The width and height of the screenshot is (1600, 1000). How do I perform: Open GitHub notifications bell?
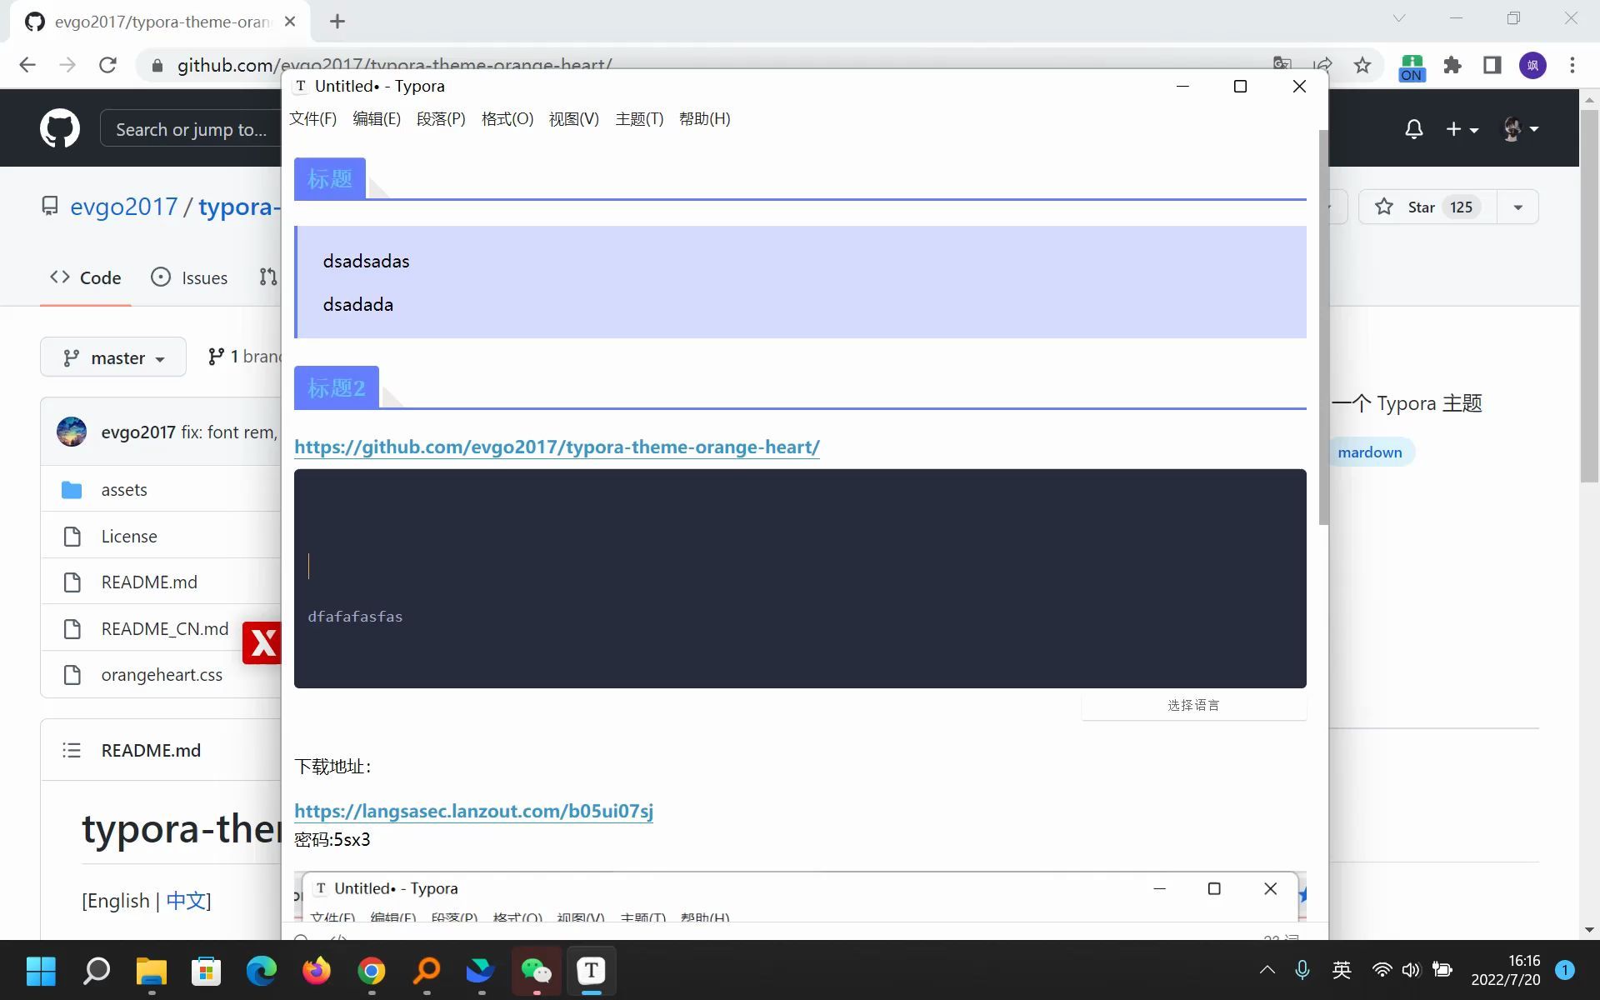[1414, 129]
